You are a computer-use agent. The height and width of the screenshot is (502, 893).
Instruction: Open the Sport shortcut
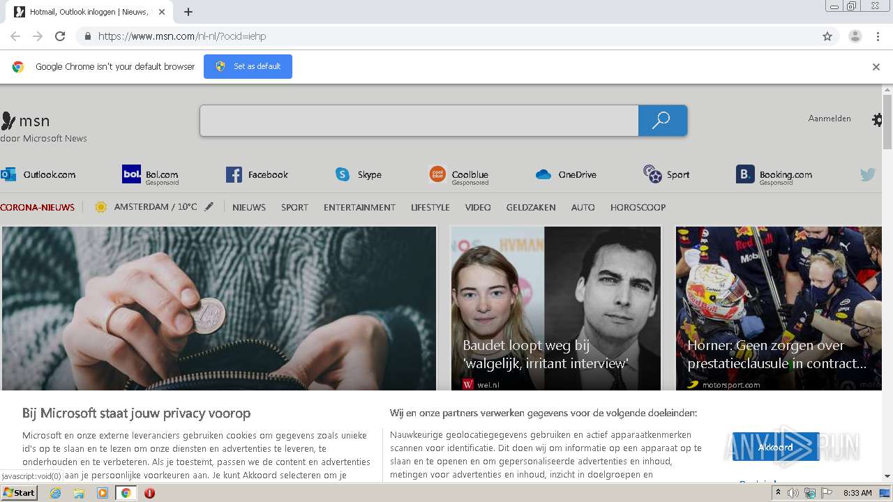pyautogui.click(x=666, y=174)
